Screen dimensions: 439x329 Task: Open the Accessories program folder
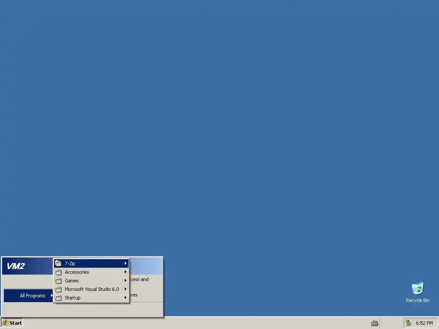[91, 272]
